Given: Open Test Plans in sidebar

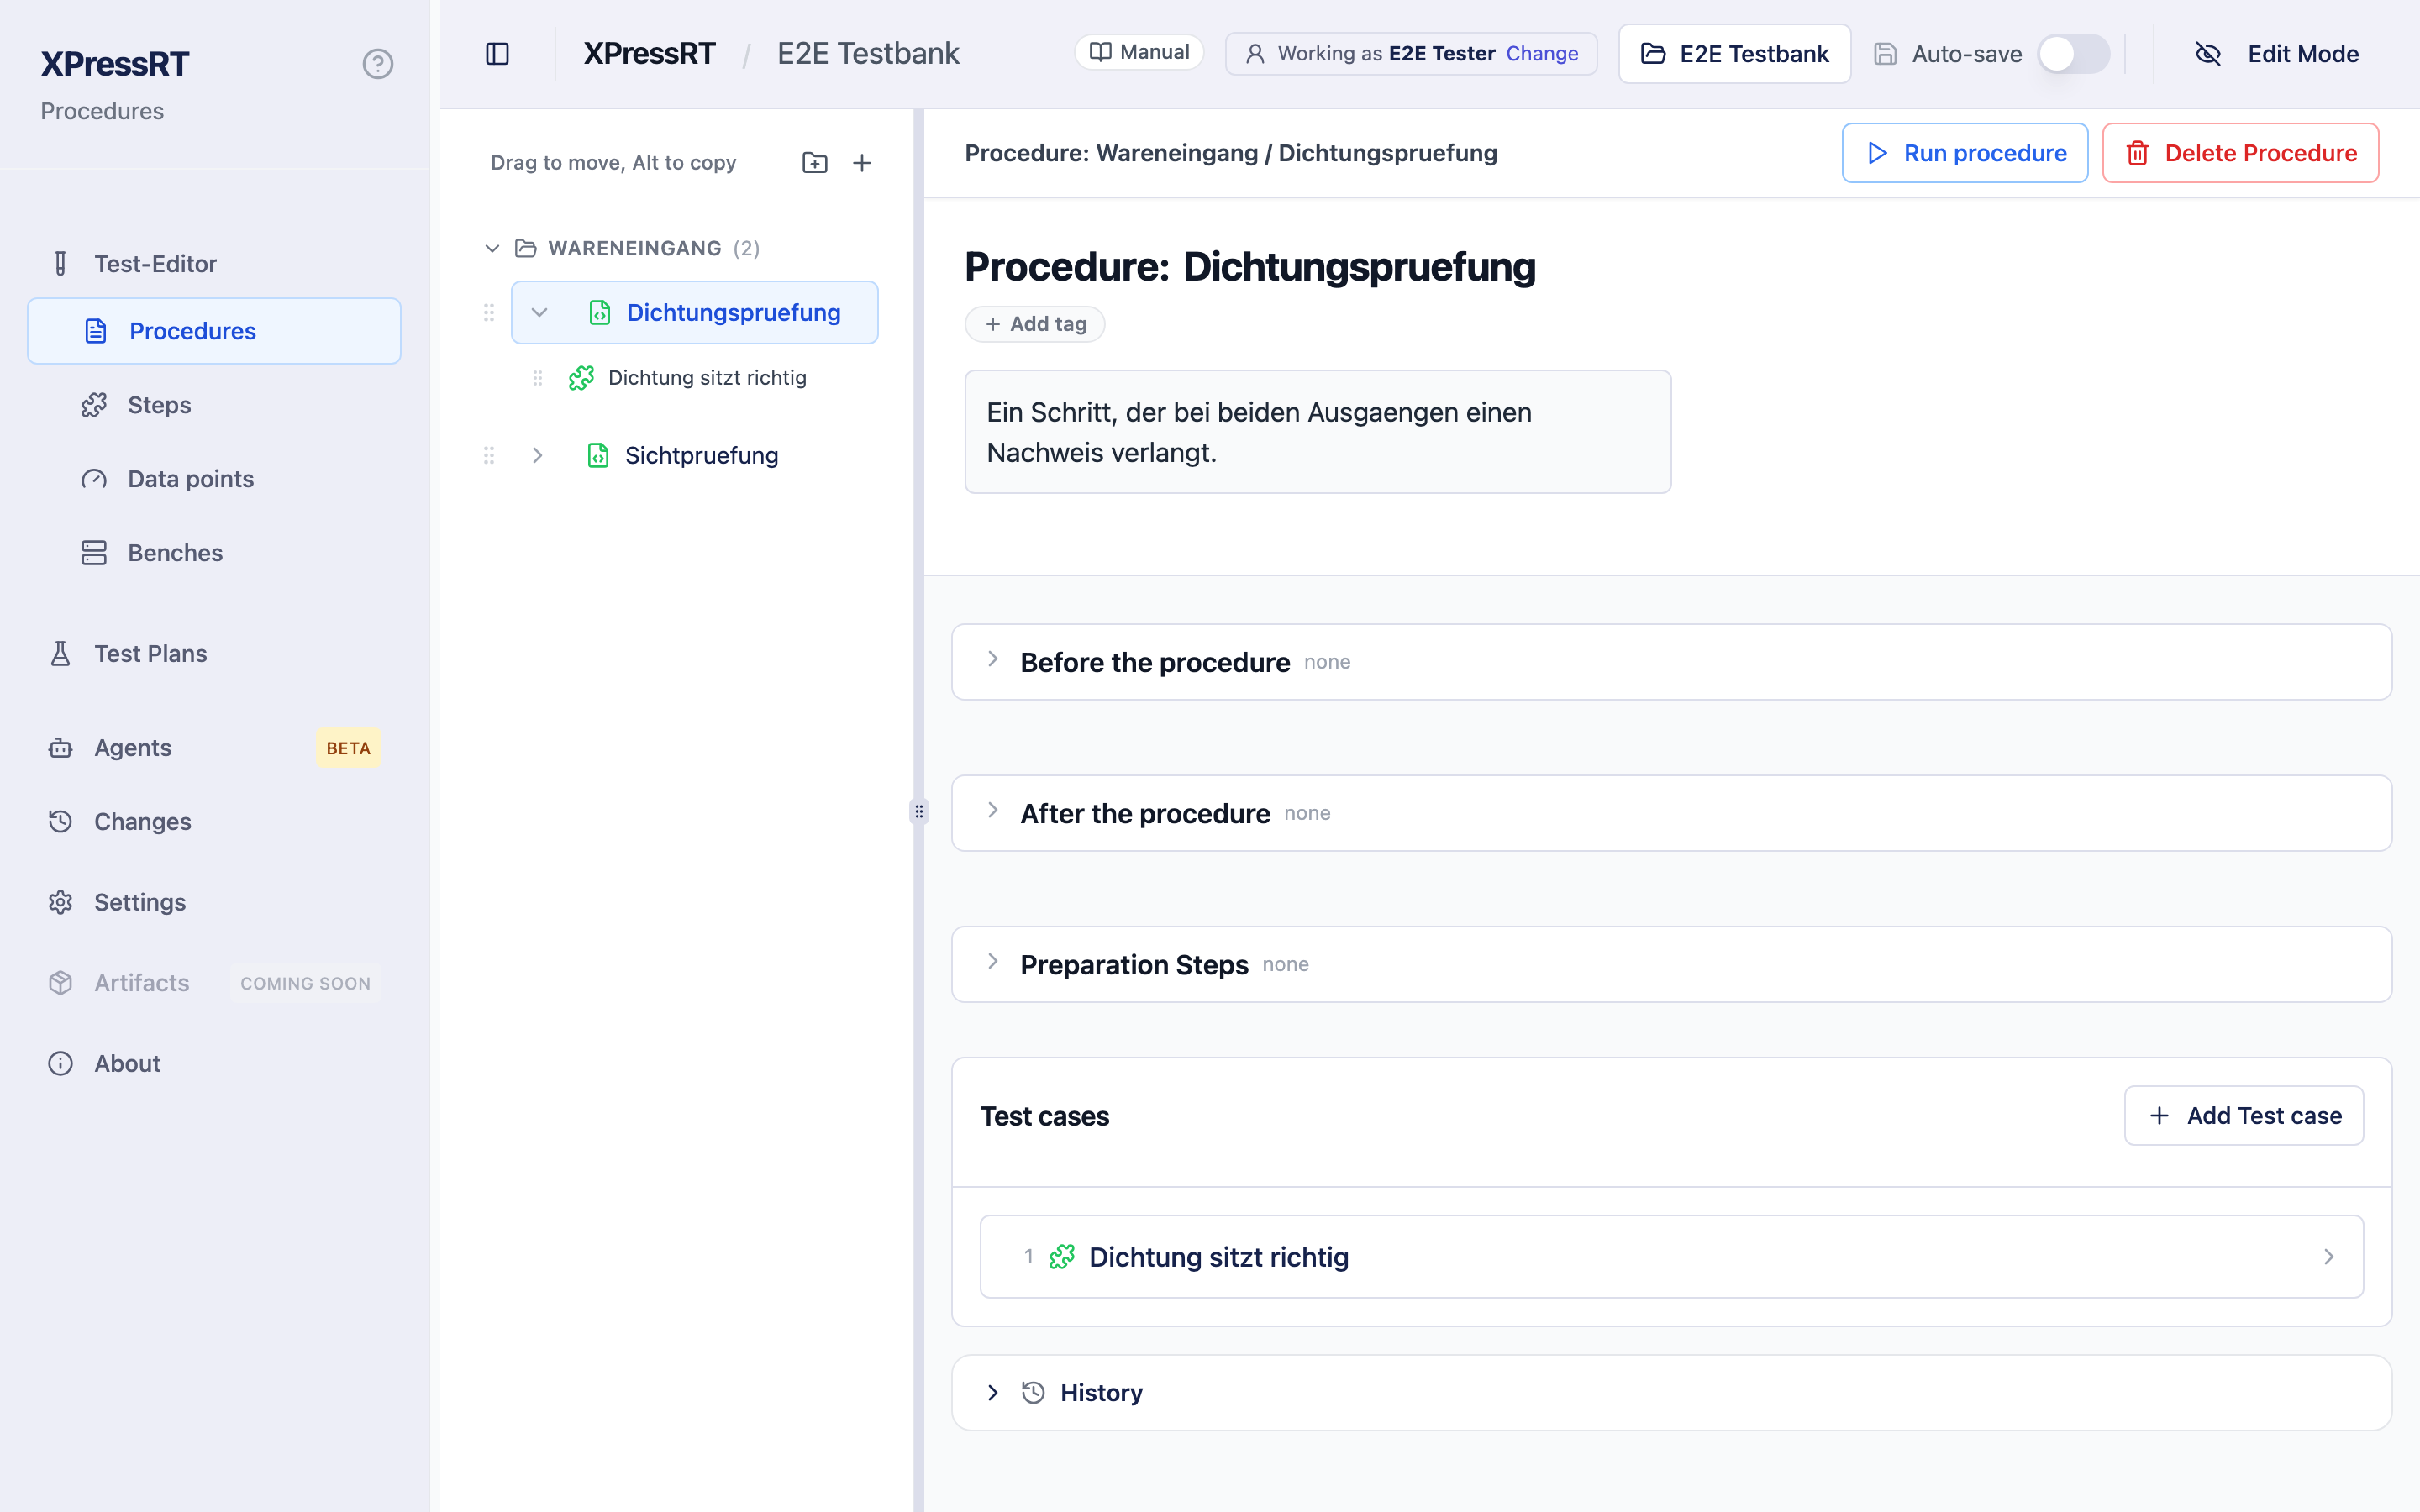Looking at the screenshot, I should [x=214, y=654].
